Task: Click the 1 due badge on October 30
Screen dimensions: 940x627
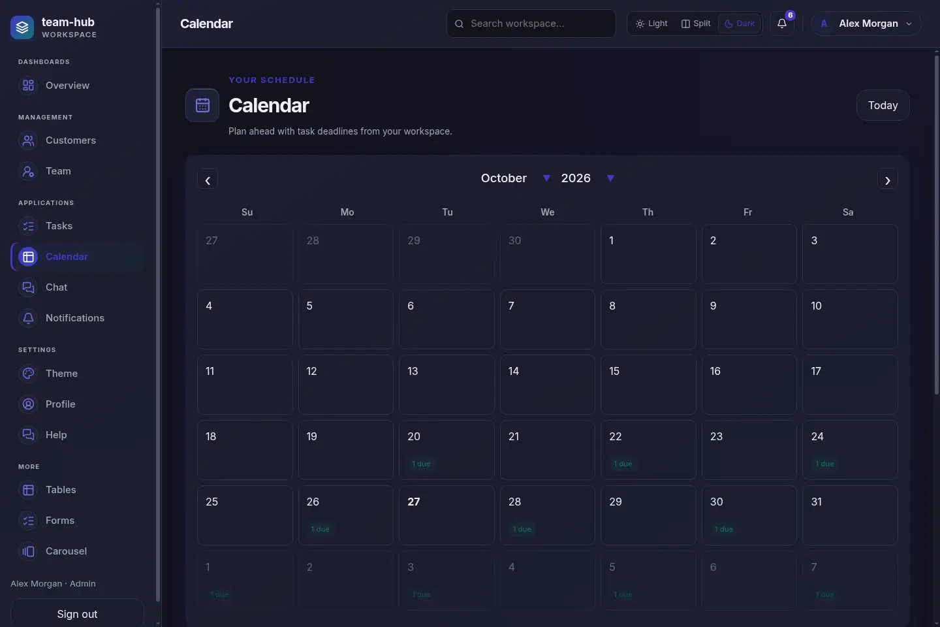Action: pyautogui.click(x=724, y=529)
